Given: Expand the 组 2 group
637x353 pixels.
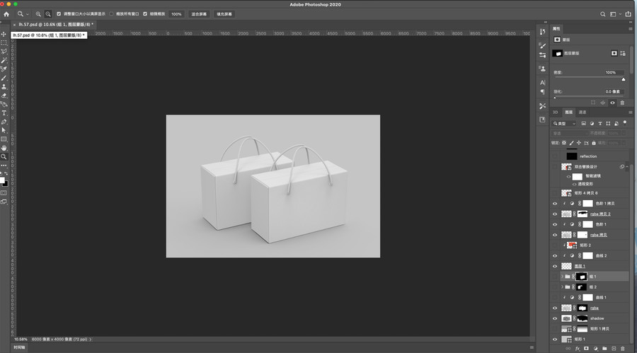Looking at the screenshot, I should (563, 287).
